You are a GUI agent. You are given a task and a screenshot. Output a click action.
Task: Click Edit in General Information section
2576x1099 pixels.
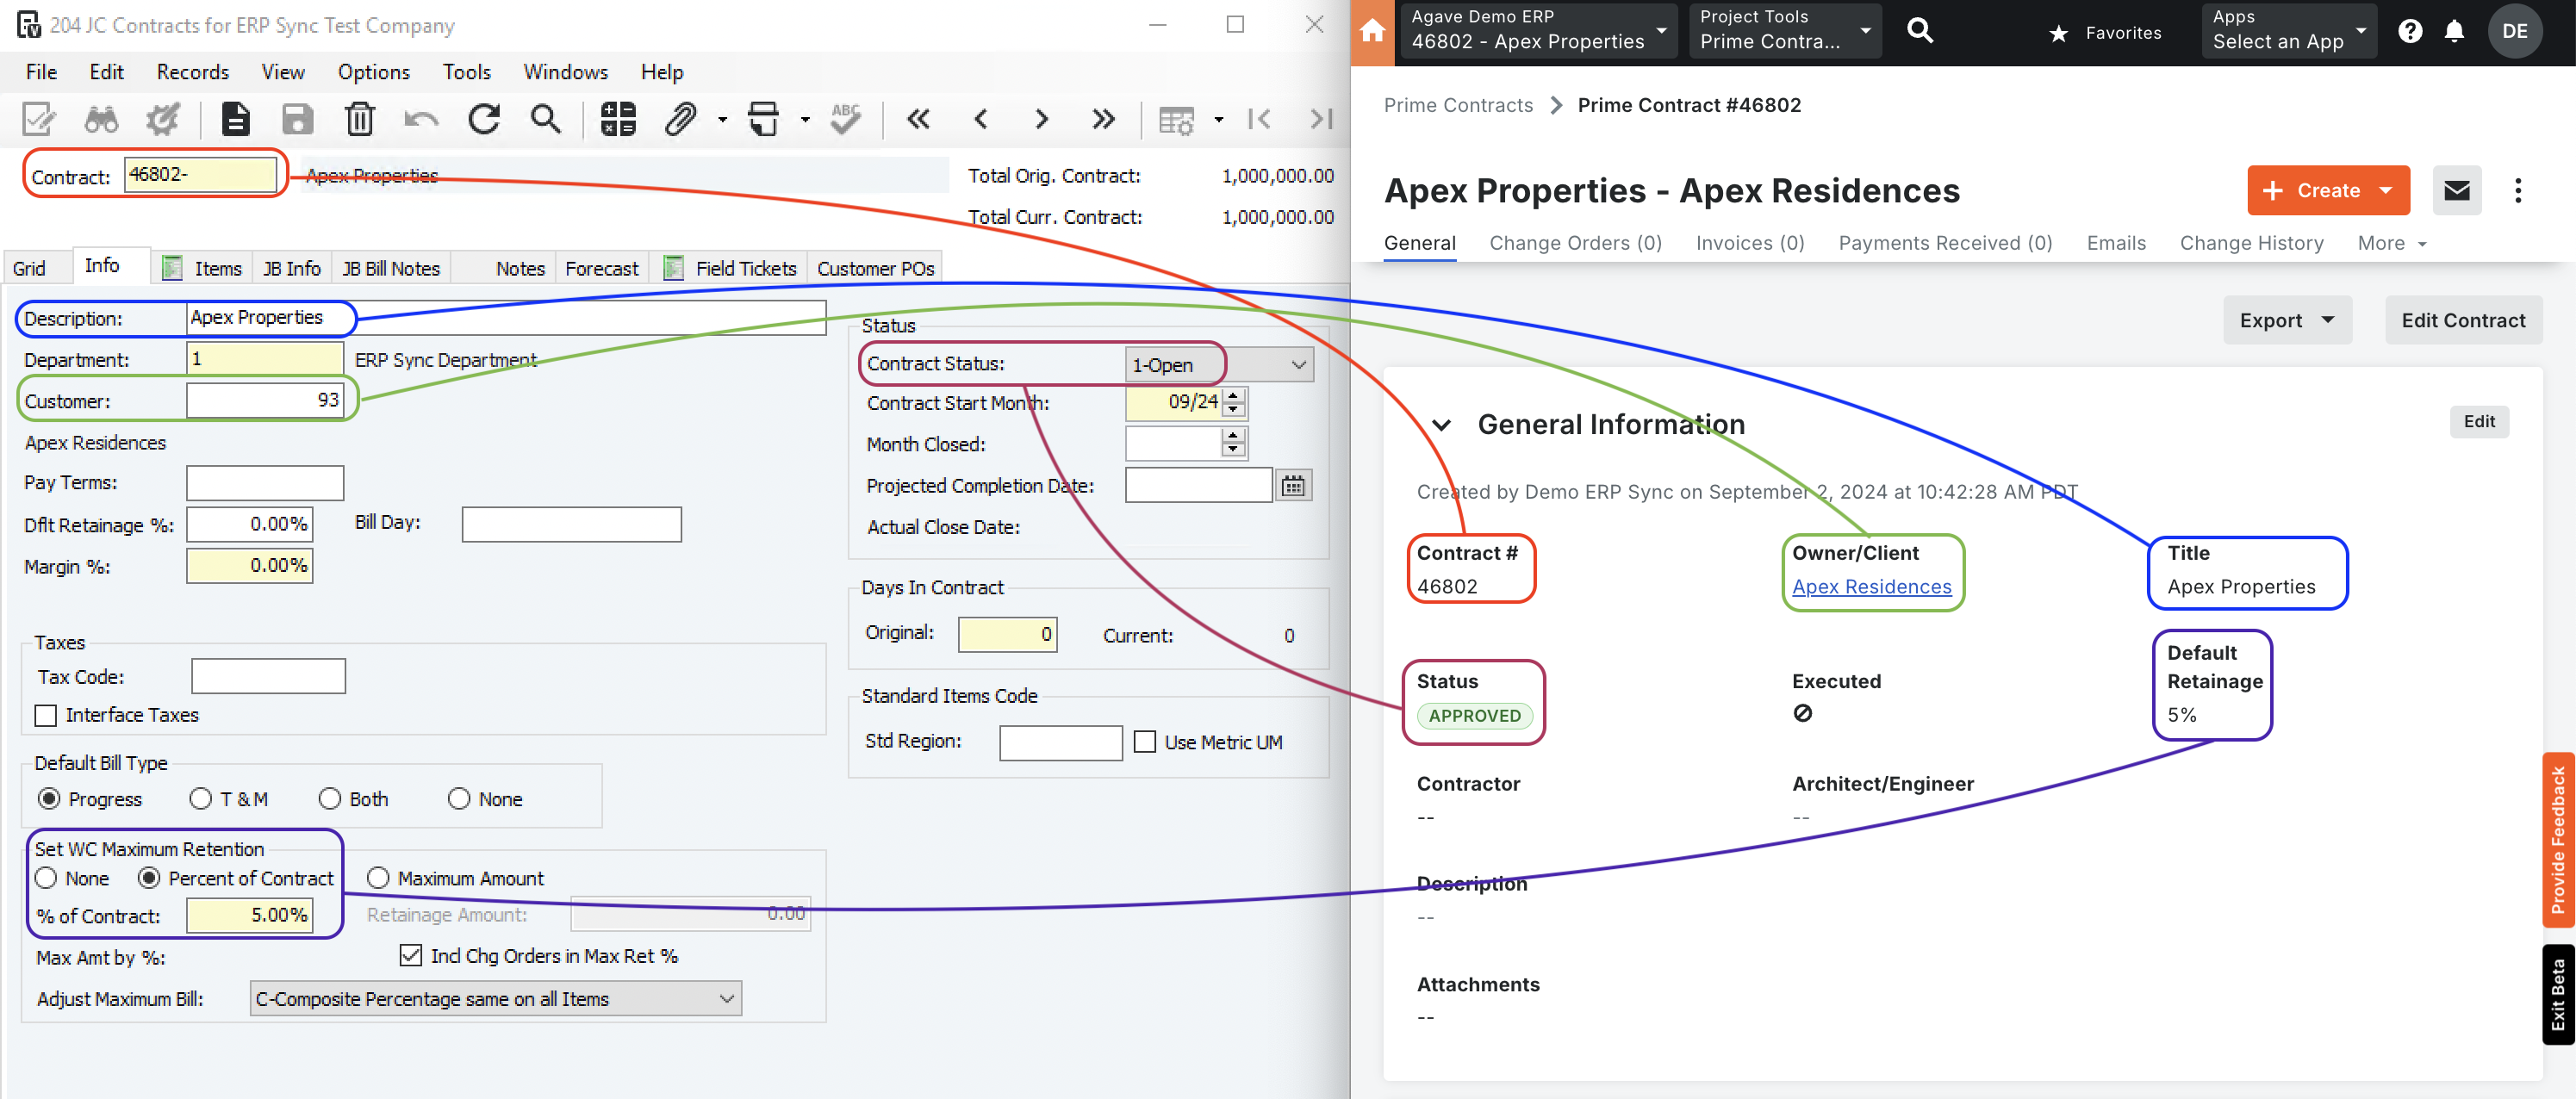click(x=2479, y=422)
